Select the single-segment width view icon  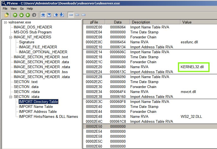84,15
